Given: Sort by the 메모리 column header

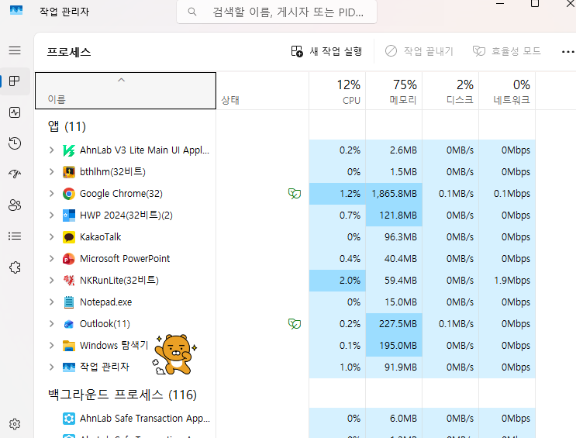Looking at the screenshot, I should pyautogui.click(x=394, y=91).
